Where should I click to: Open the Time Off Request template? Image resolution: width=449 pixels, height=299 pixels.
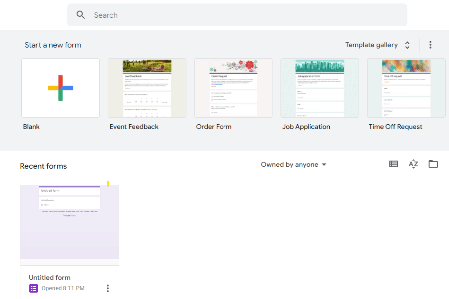tap(406, 88)
